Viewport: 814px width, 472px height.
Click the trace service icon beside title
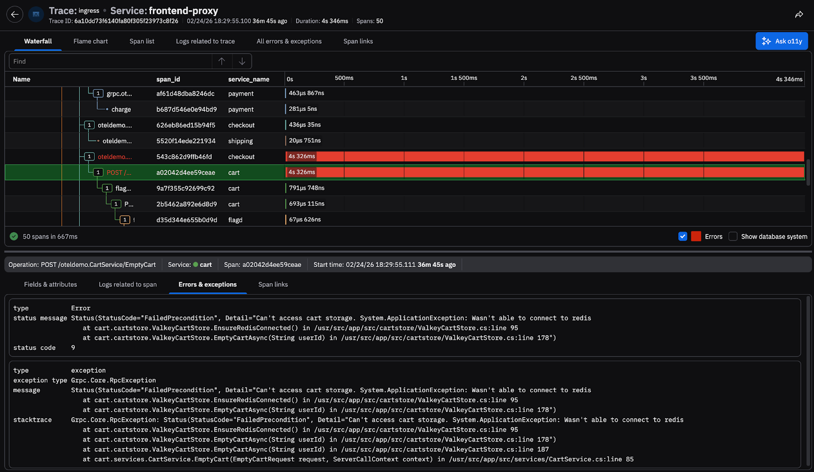(x=36, y=15)
